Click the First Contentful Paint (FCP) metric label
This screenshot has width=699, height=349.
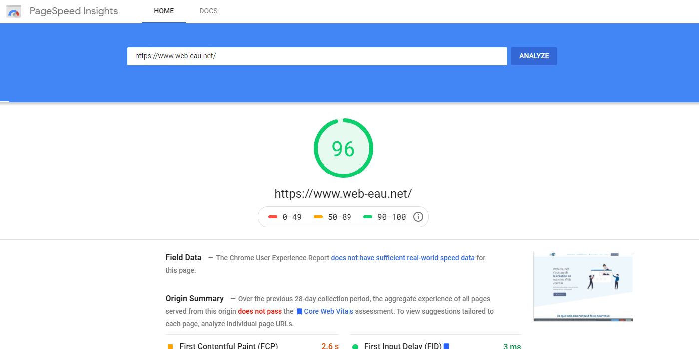[x=229, y=346]
